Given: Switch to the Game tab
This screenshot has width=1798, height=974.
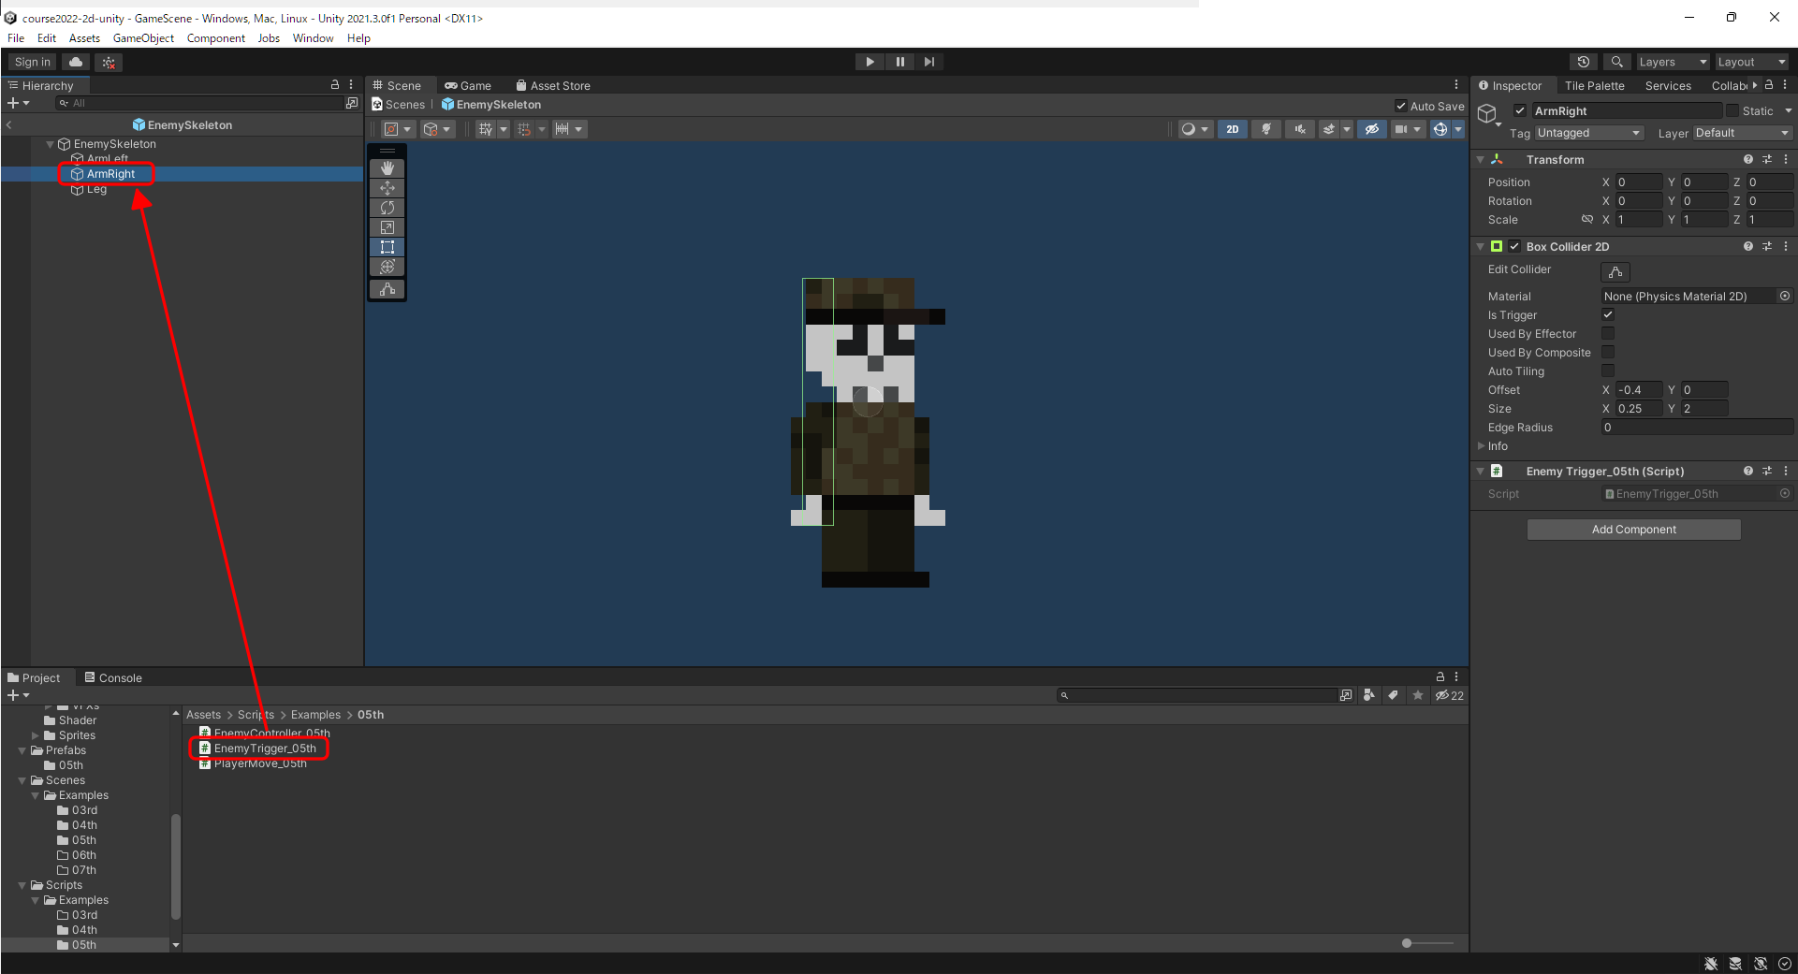Looking at the screenshot, I should point(468,85).
